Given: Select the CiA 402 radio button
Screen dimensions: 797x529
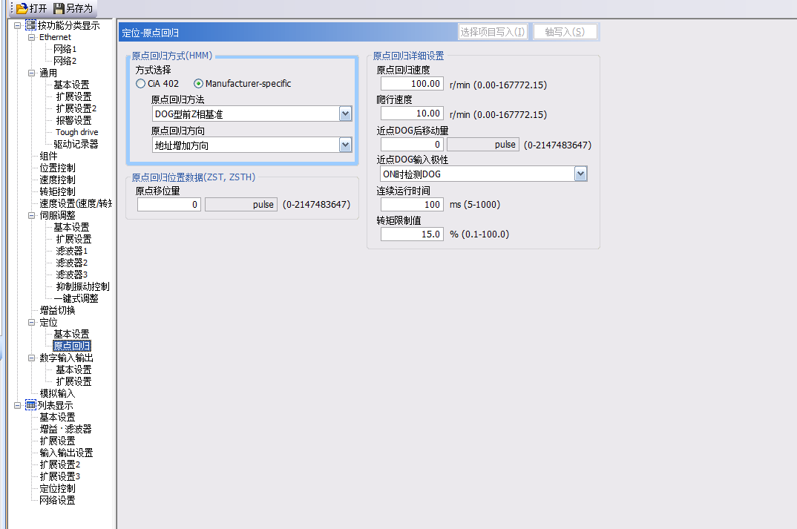Looking at the screenshot, I should pos(141,84).
